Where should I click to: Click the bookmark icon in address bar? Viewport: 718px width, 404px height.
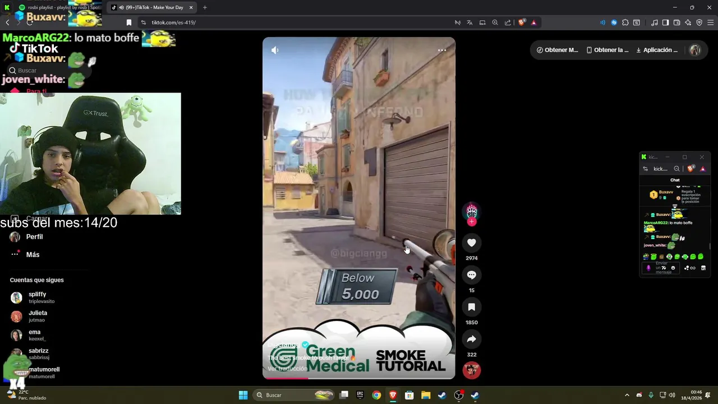[x=128, y=22]
